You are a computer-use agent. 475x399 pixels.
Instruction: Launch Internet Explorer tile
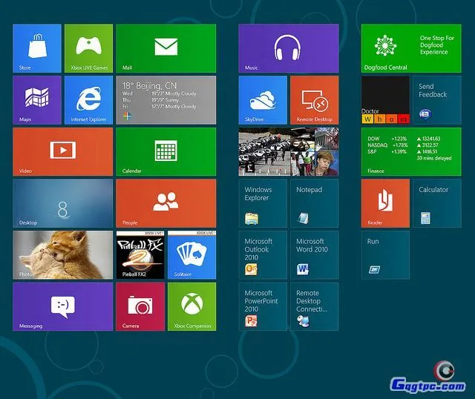(88, 100)
